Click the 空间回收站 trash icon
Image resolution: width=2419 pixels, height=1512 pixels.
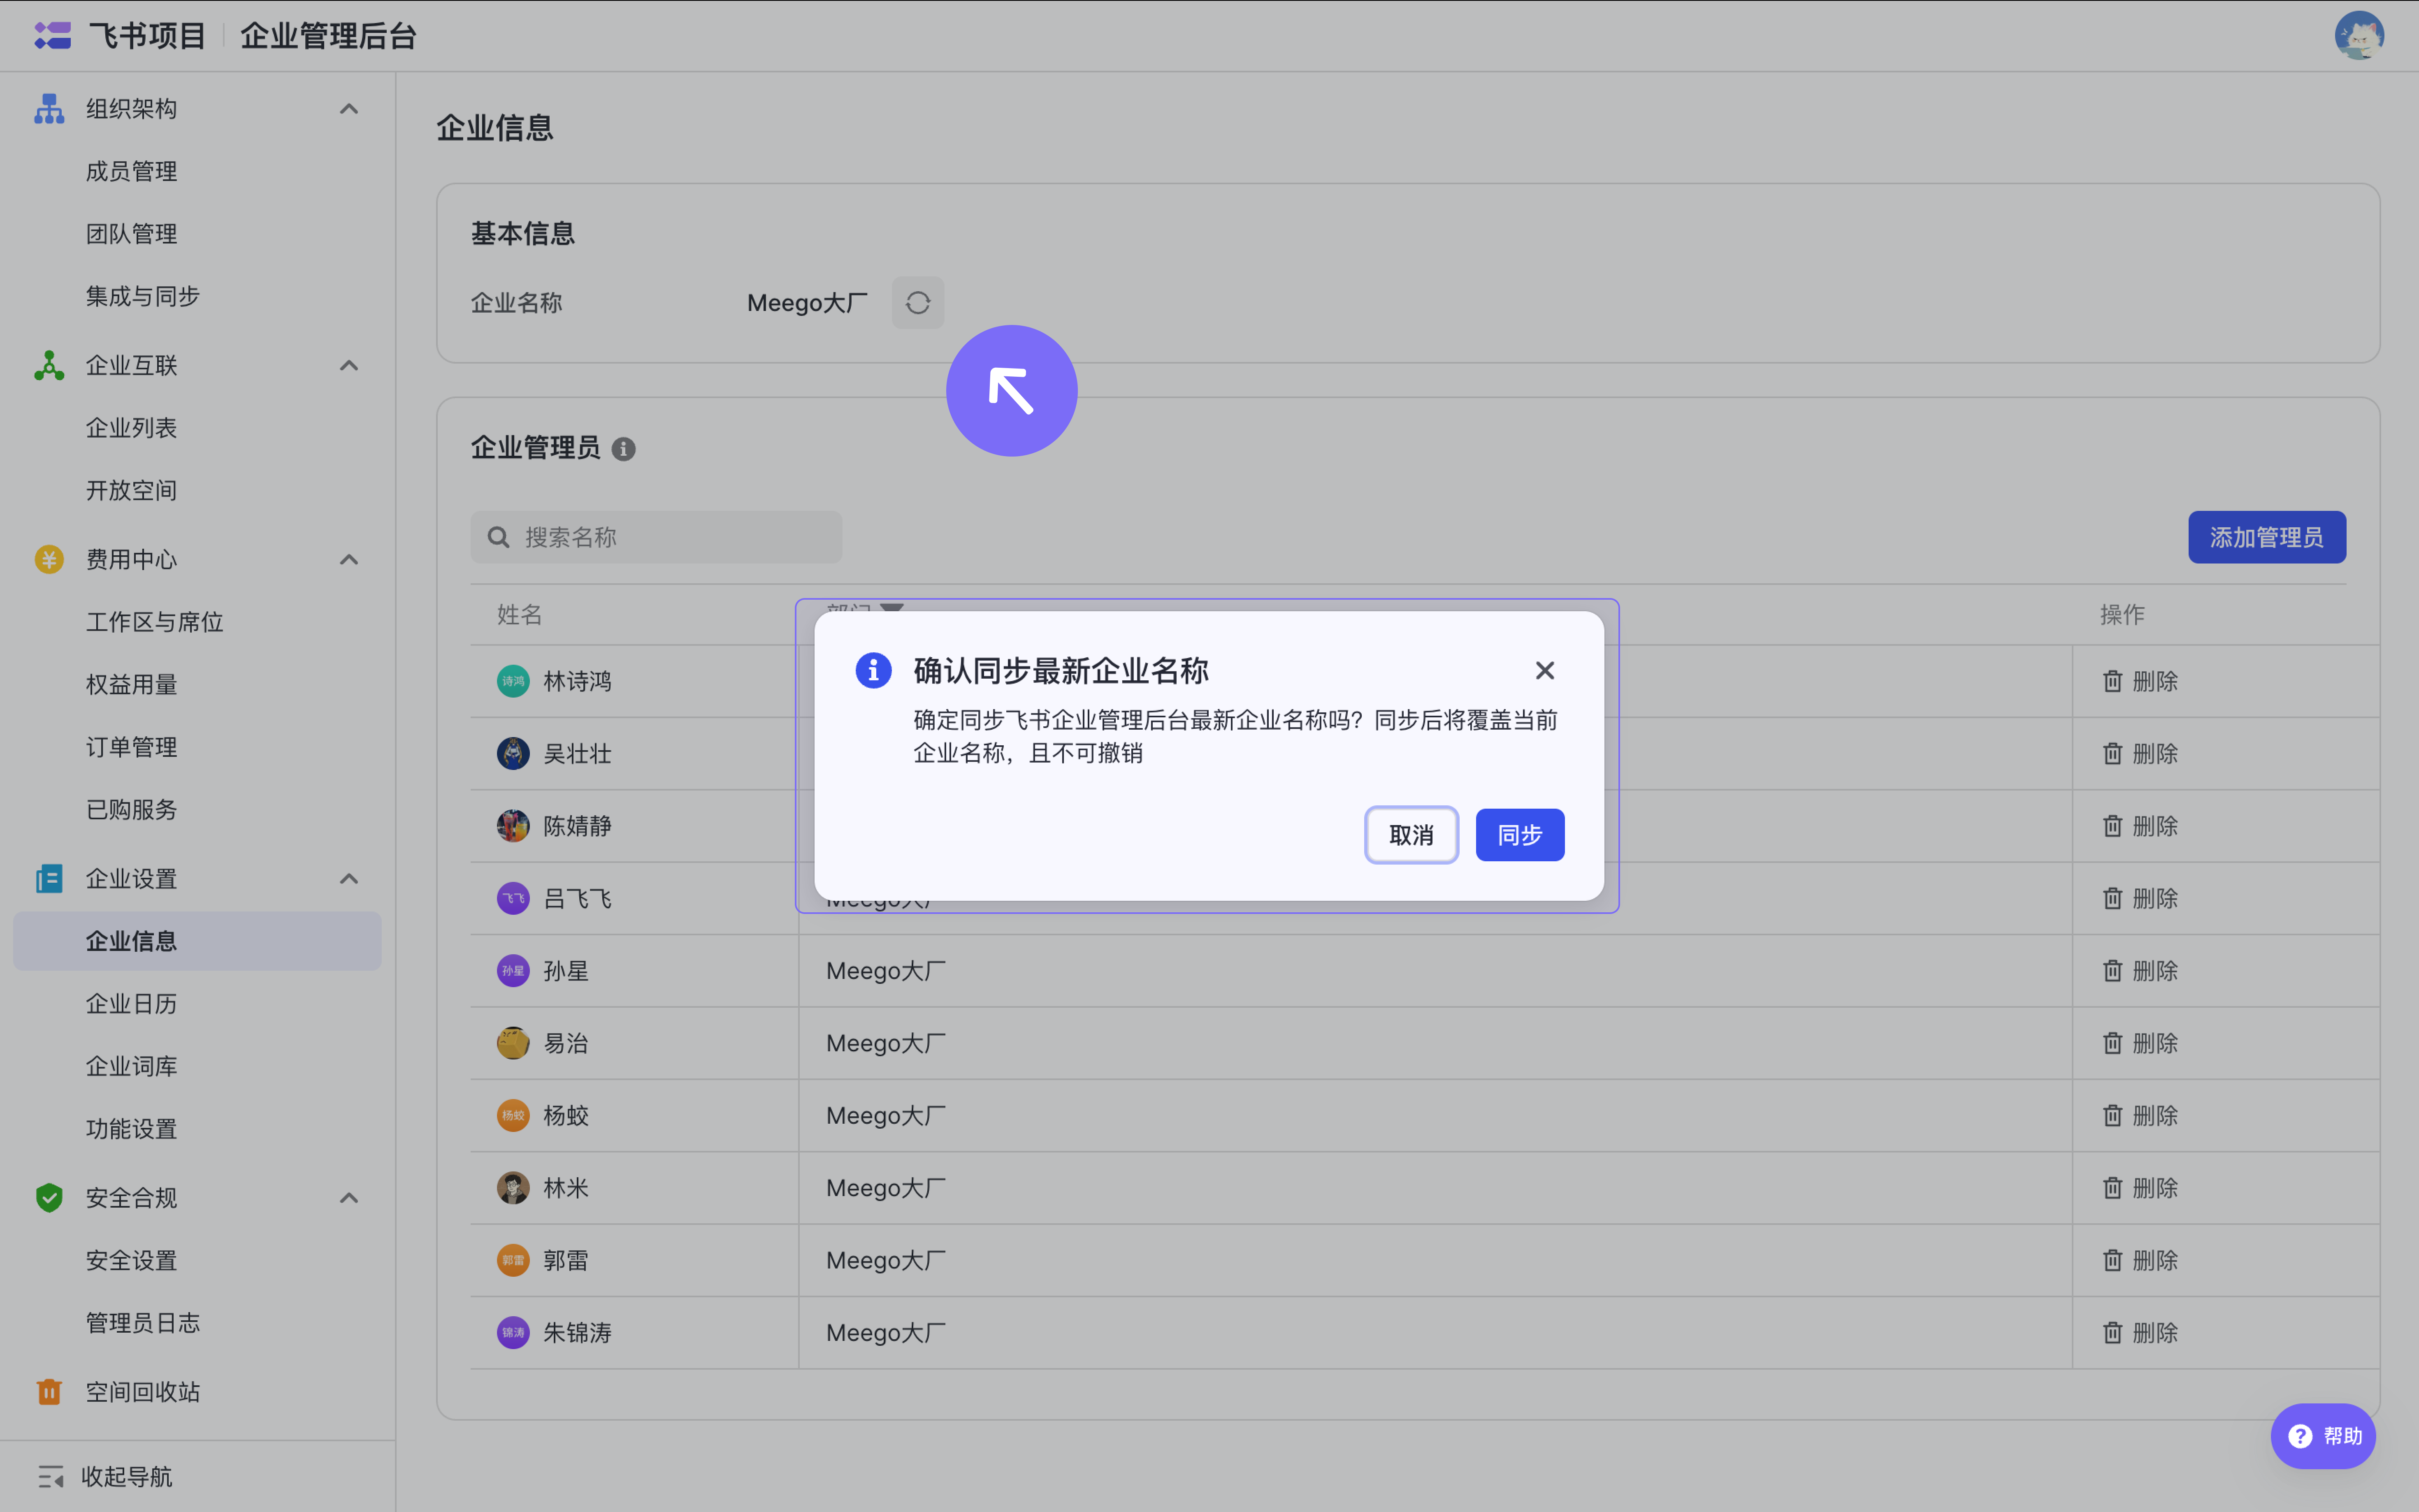click(49, 1392)
